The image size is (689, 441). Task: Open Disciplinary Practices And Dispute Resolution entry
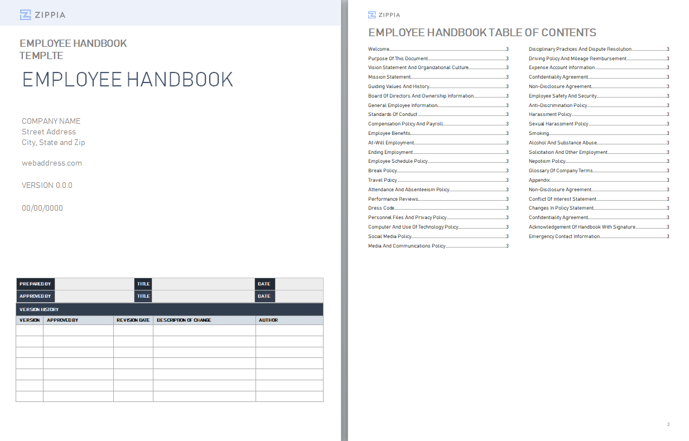tap(580, 49)
